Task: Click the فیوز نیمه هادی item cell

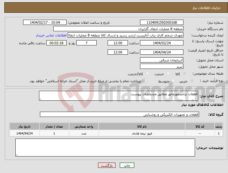Action: point(142,133)
